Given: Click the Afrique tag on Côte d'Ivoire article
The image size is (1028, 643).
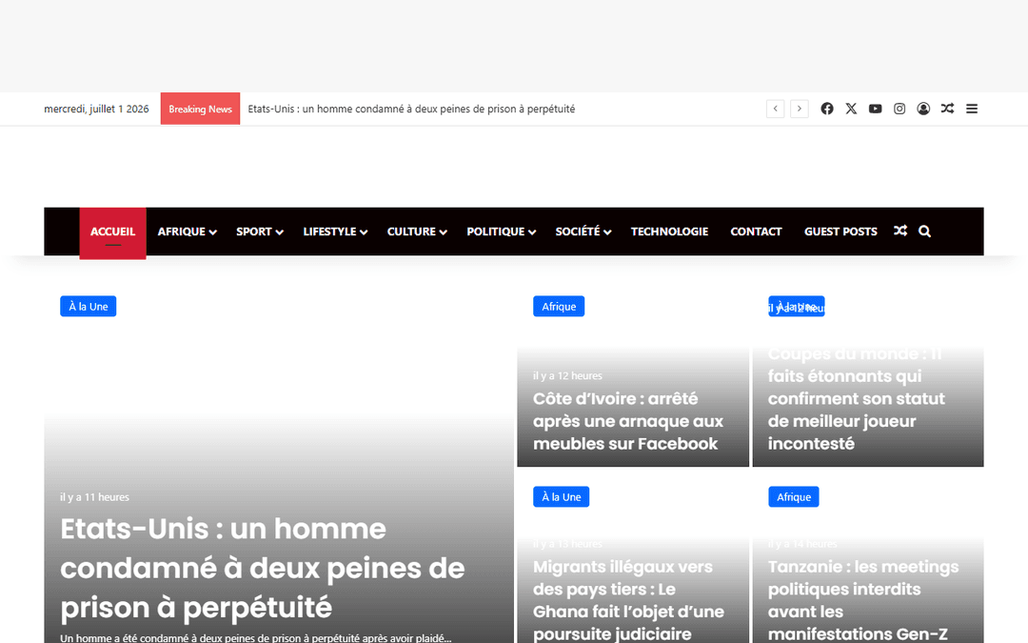Looking at the screenshot, I should 559,307.
